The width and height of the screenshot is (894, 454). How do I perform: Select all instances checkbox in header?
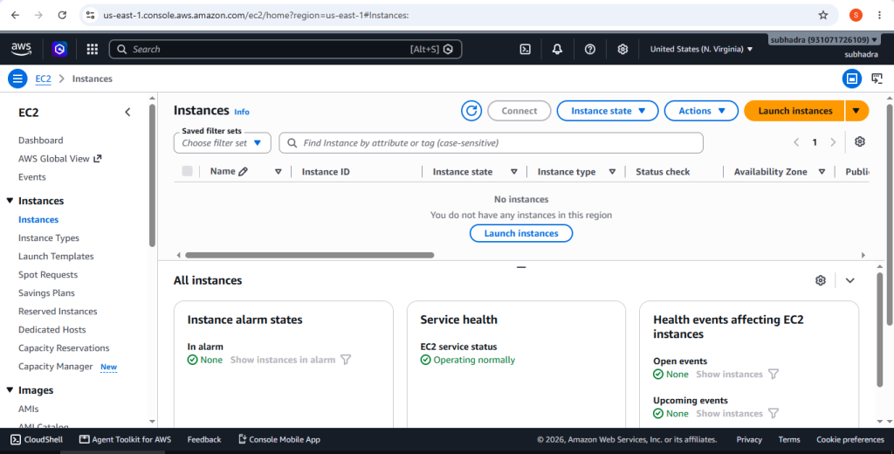[187, 171]
